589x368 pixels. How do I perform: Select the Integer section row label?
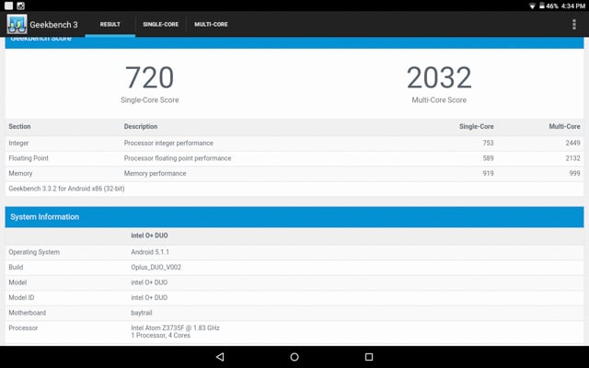[18, 144]
